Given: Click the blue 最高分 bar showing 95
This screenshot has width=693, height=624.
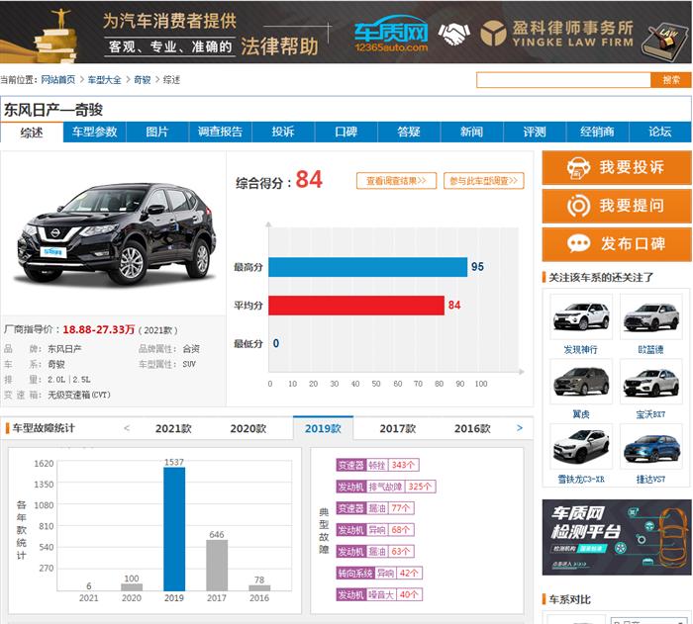Looking at the screenshot, I should coord(367,267).
